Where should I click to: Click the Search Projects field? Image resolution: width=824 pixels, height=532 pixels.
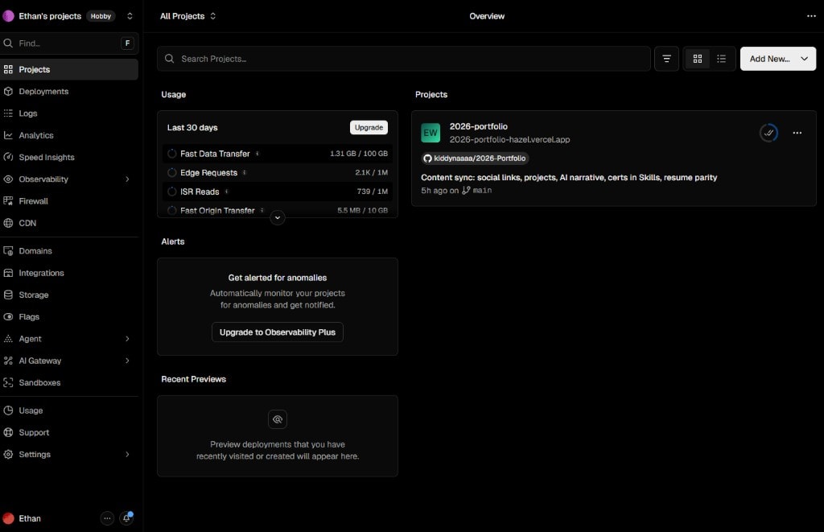click(x=404, y=59)
